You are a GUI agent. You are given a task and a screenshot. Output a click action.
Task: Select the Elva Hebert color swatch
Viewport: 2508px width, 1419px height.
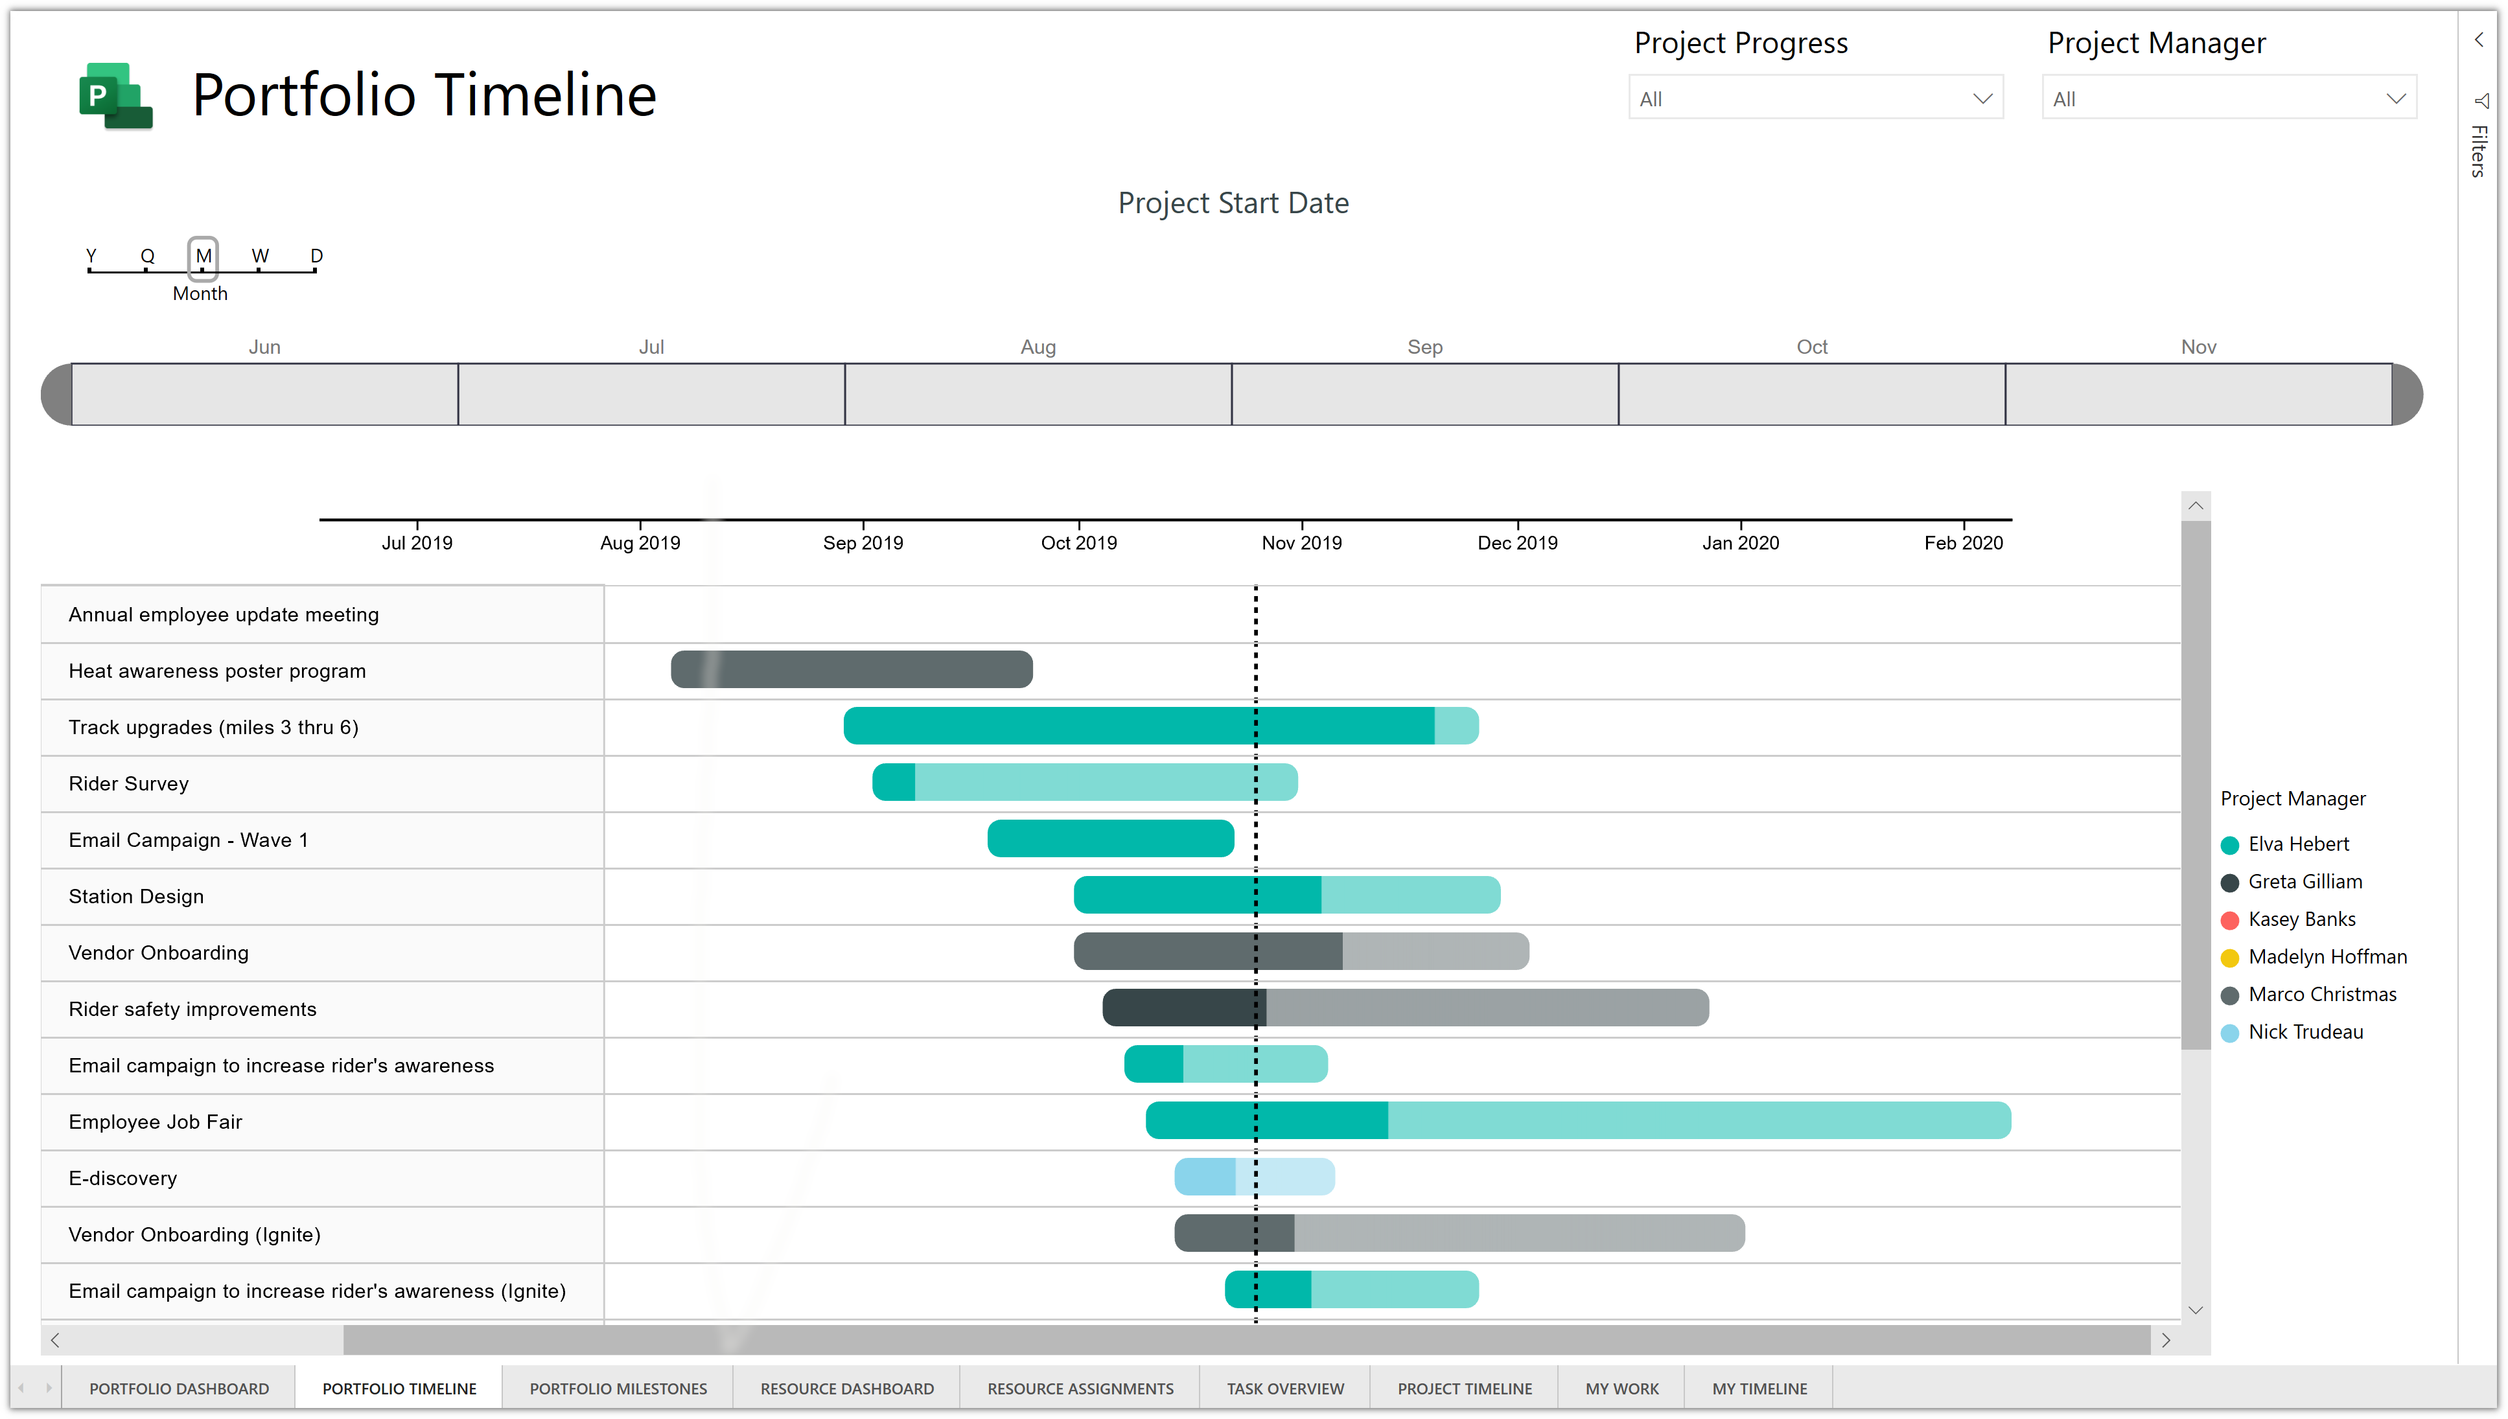(x=2231, y=844)
